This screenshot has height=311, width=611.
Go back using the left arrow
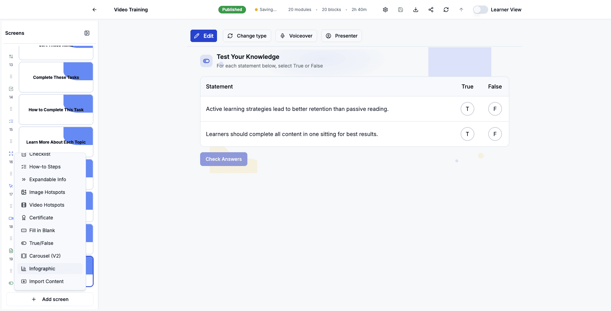95,10
